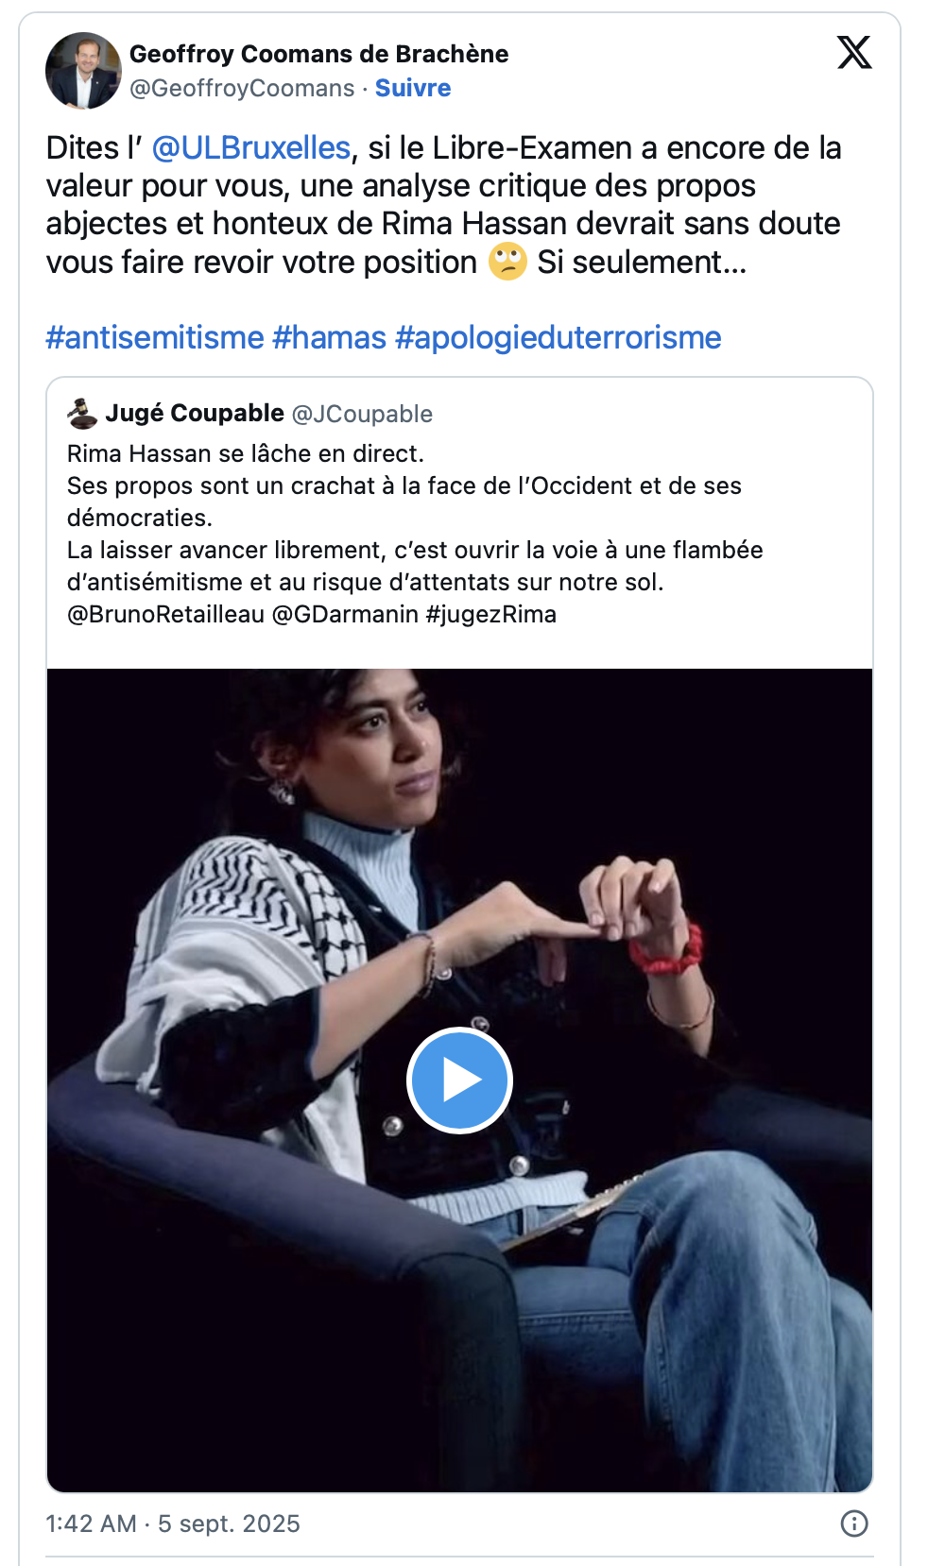Image resolution: width=928 pixels, height=1566 pixels.
Task: Click the @JCoupable handle
Action: [x=362, y=414]
